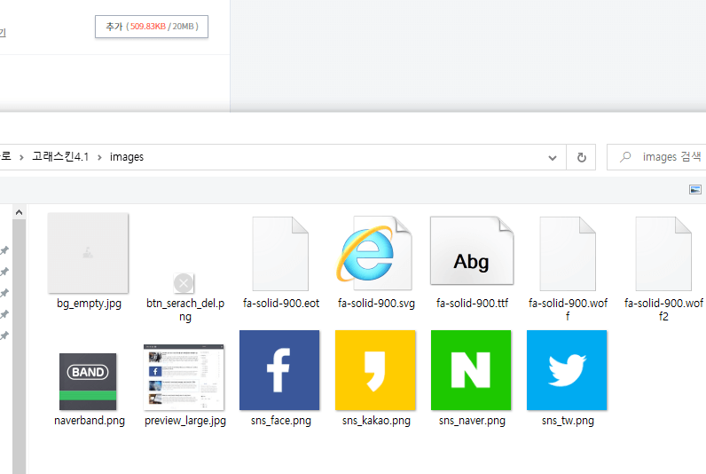Select the sns_kakao.png Kakao icon
The width and height of the screenshot is (706, 474).
point(375,370)
